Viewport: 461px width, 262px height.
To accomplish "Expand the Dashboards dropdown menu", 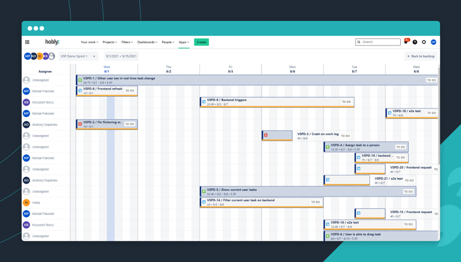I will click(147, 42).
